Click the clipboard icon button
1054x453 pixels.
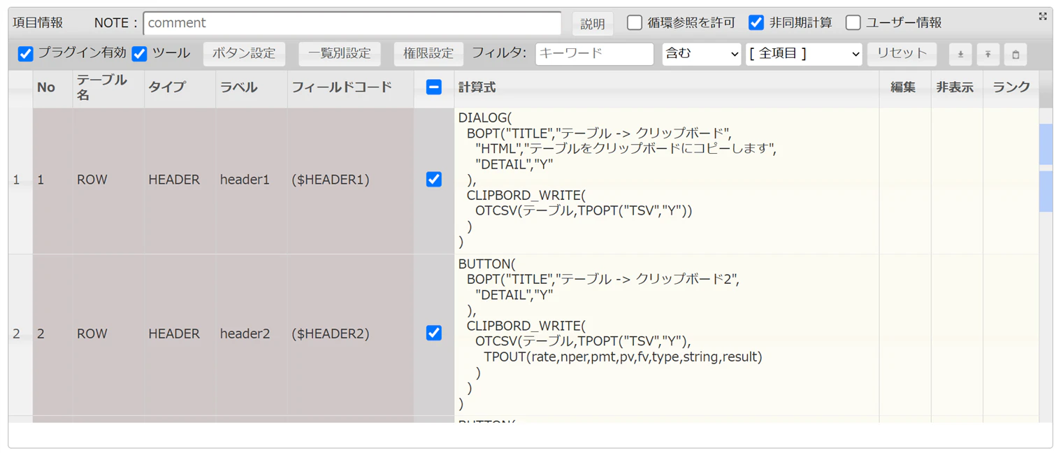coord(1016,54)
